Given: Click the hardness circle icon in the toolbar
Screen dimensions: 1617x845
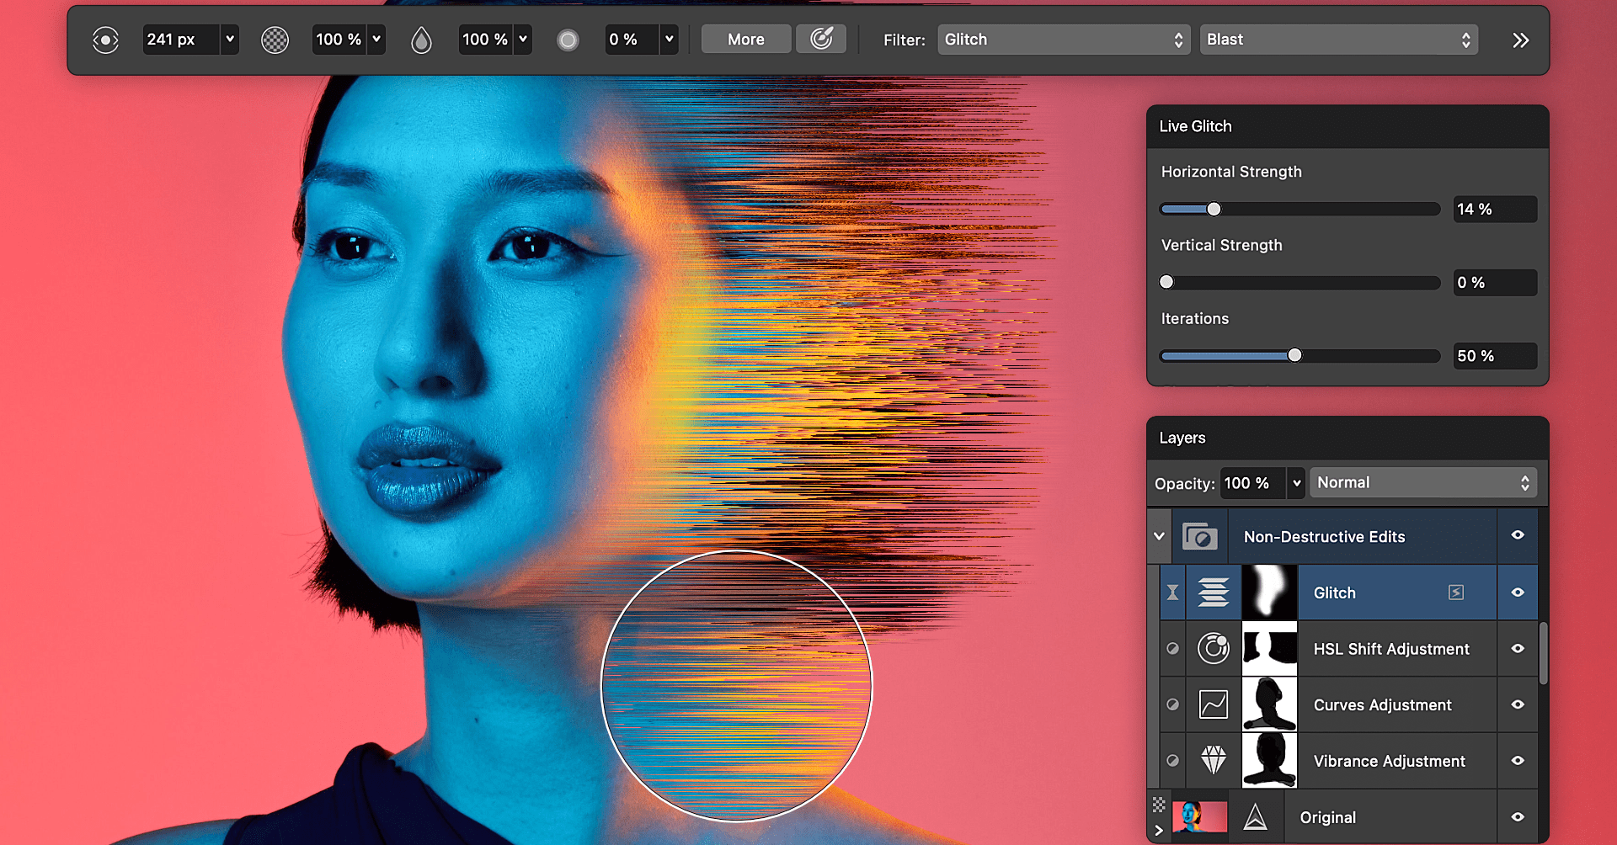Looking at the screenshot, I should click(568, 39).
